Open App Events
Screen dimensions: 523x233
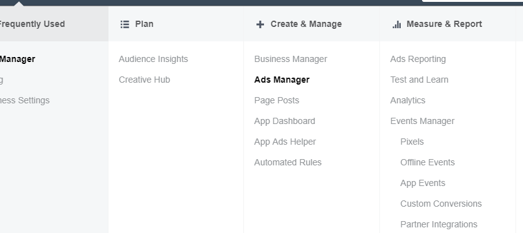point(423,183)
